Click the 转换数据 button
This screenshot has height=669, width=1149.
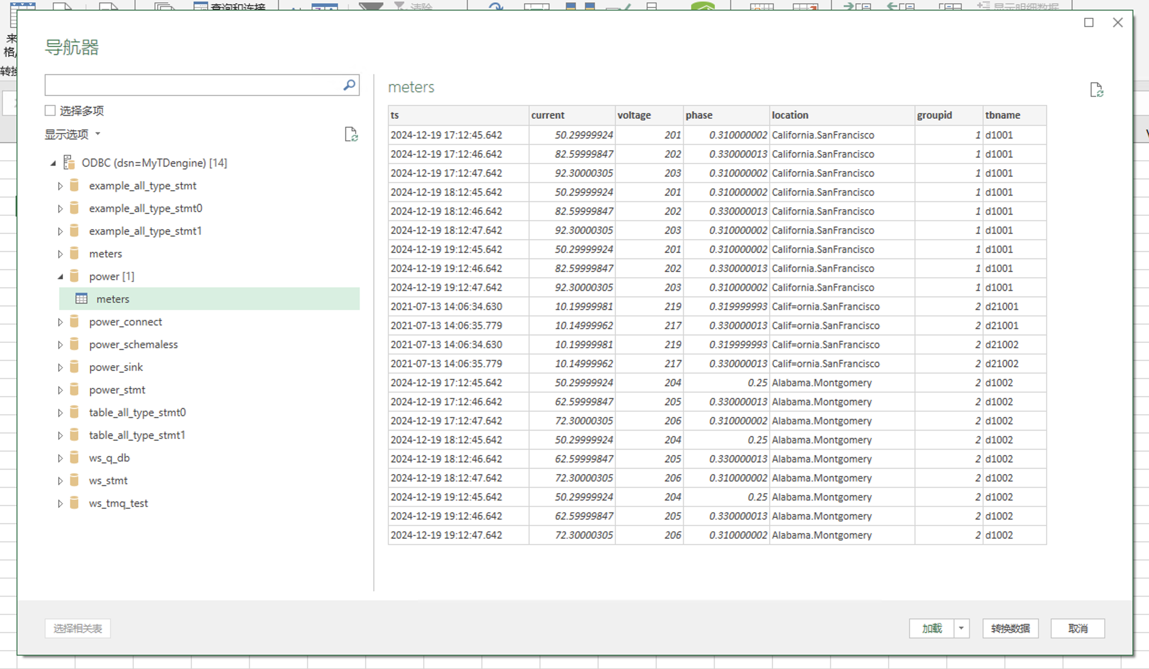point(1010,629)
